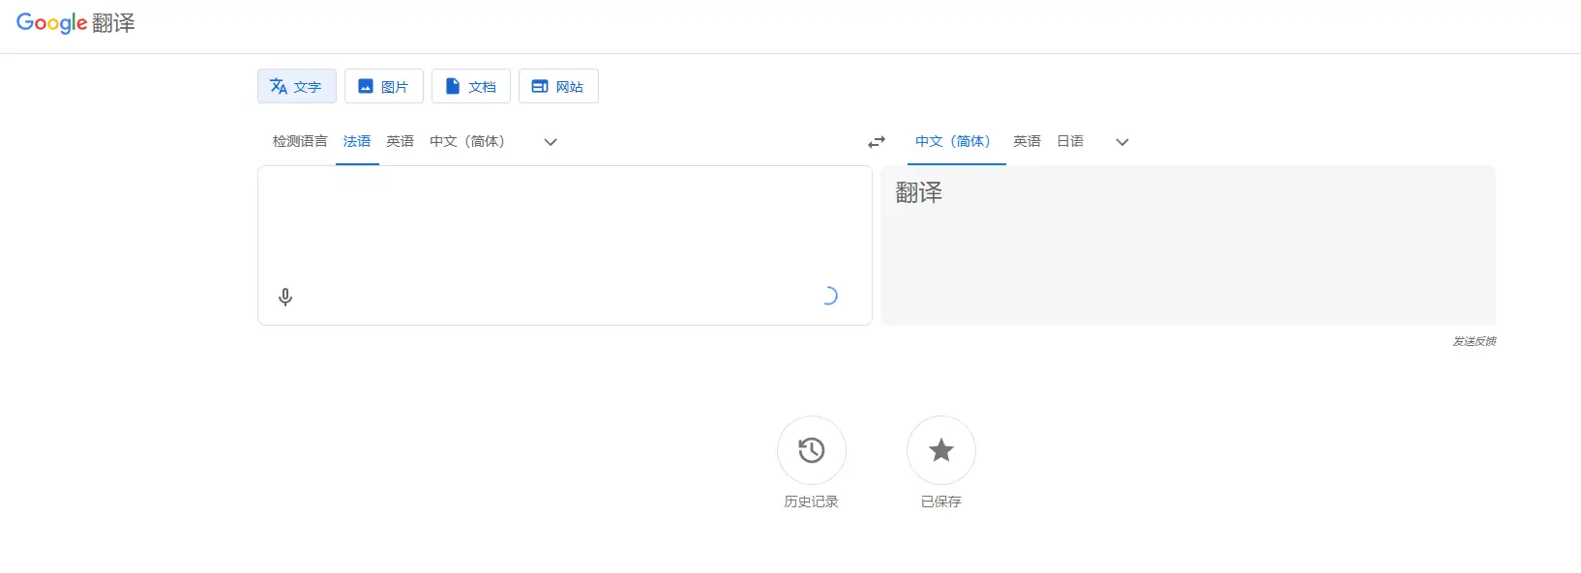Select 中文（简体） as target language
Screen dimensions: 1581x573
click(956, 141)
